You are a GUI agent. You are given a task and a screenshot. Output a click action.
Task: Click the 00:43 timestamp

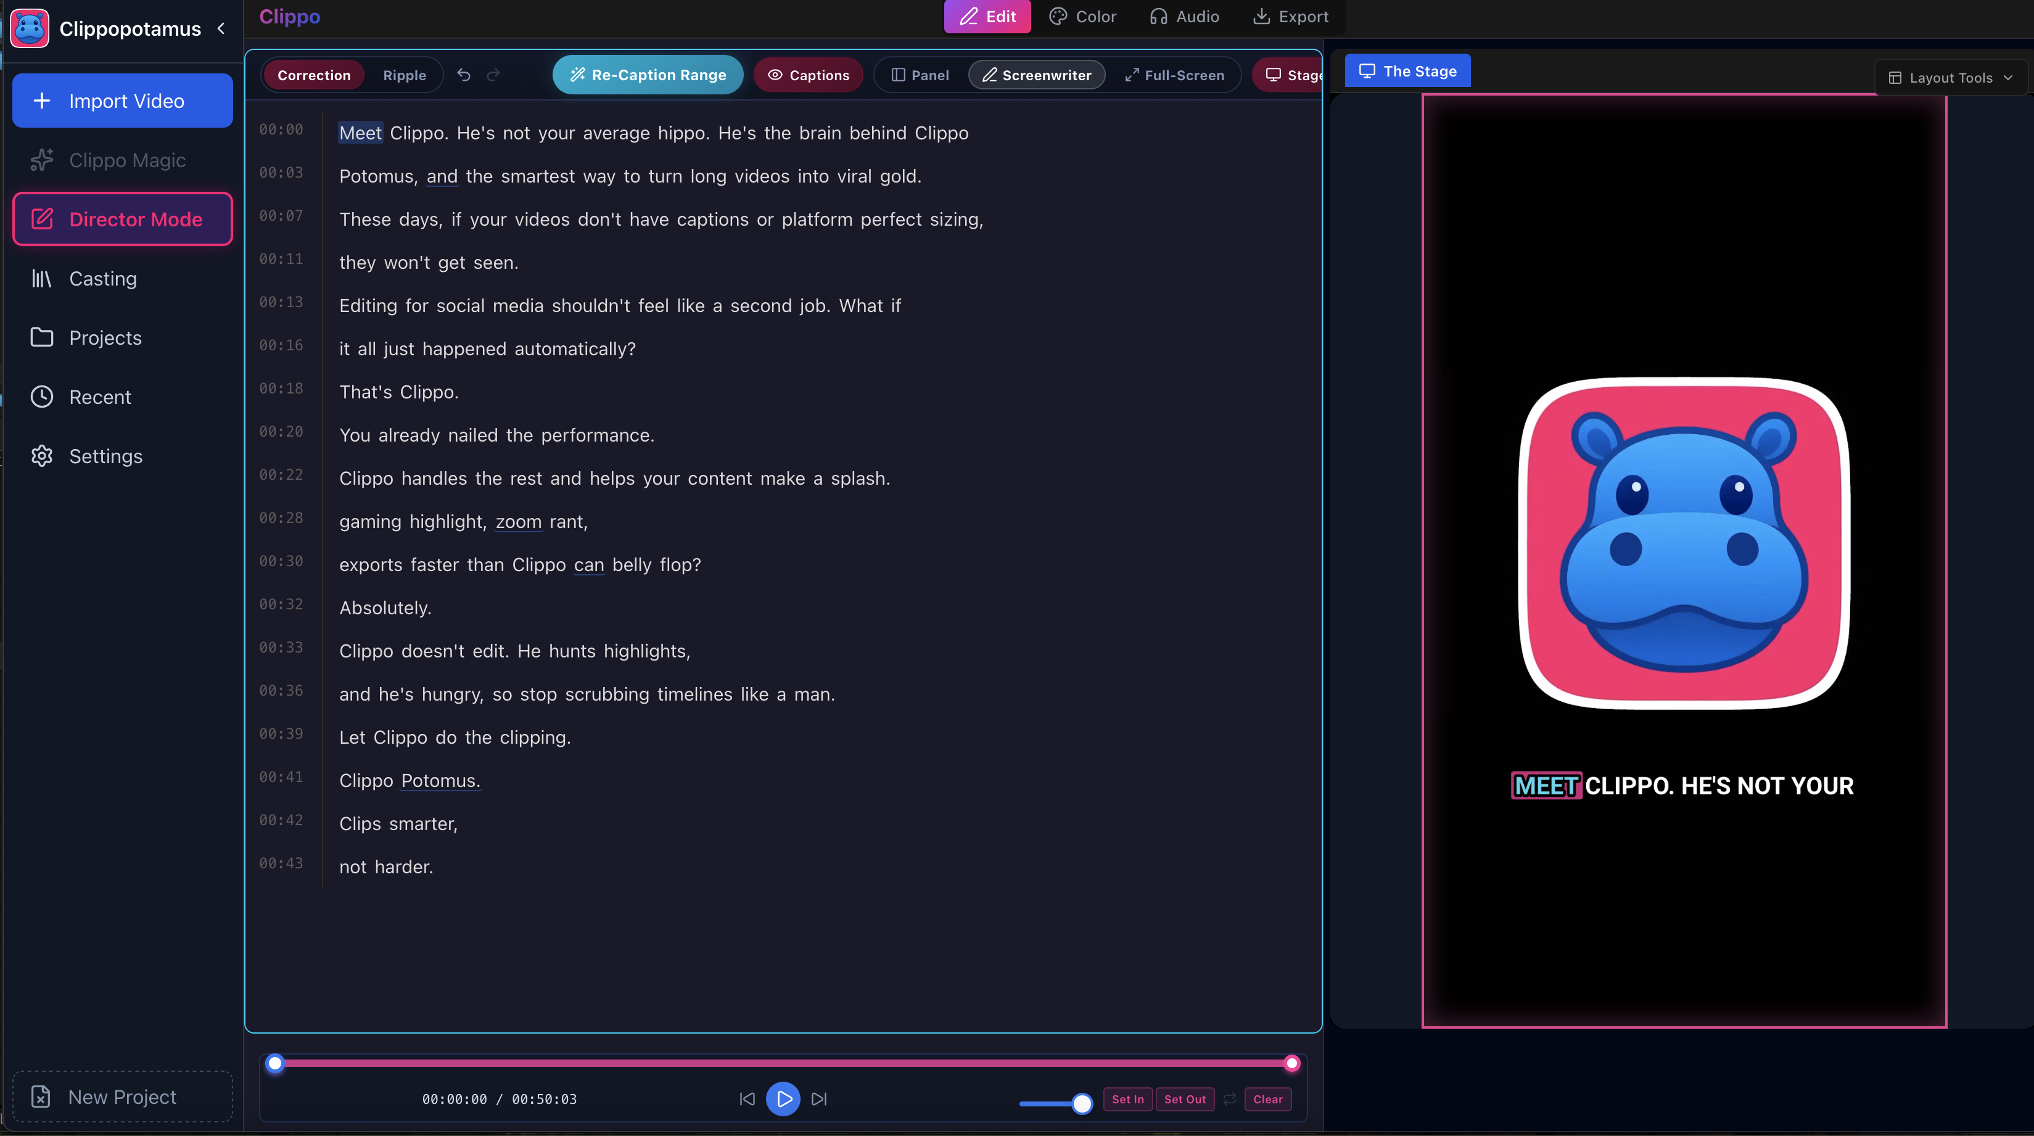[x=281, y=863]
